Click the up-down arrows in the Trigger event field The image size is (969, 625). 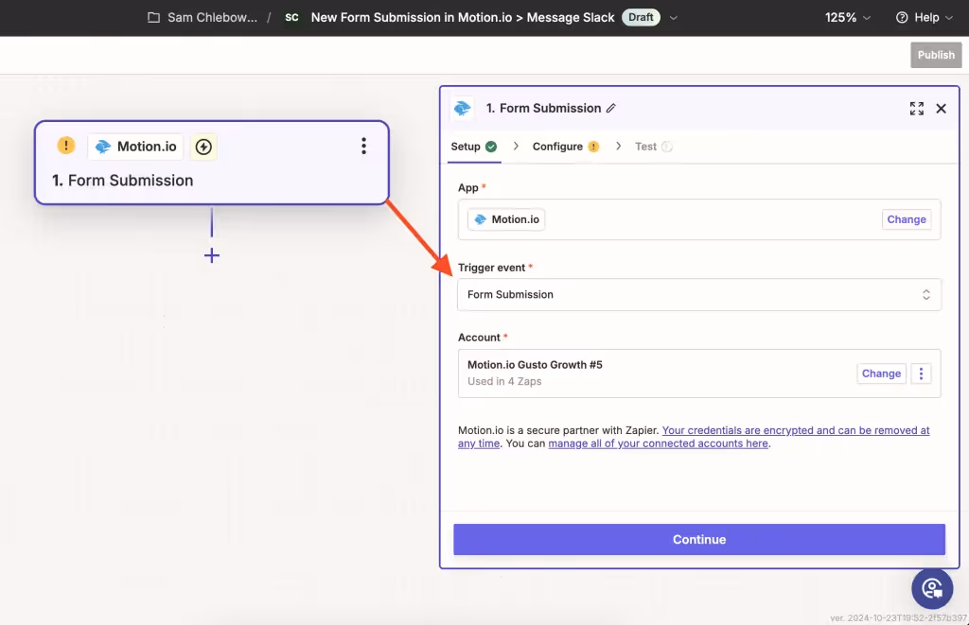(925, 295)
